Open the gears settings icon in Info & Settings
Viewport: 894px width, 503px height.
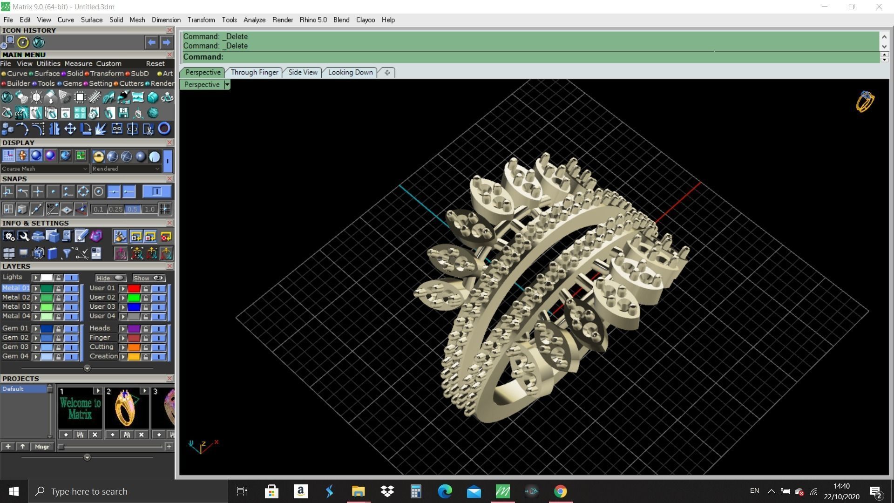(x=9, y=236)
